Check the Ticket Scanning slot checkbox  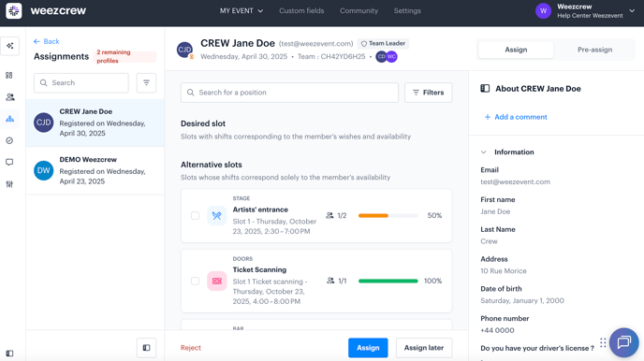click(x=195, y=281)
